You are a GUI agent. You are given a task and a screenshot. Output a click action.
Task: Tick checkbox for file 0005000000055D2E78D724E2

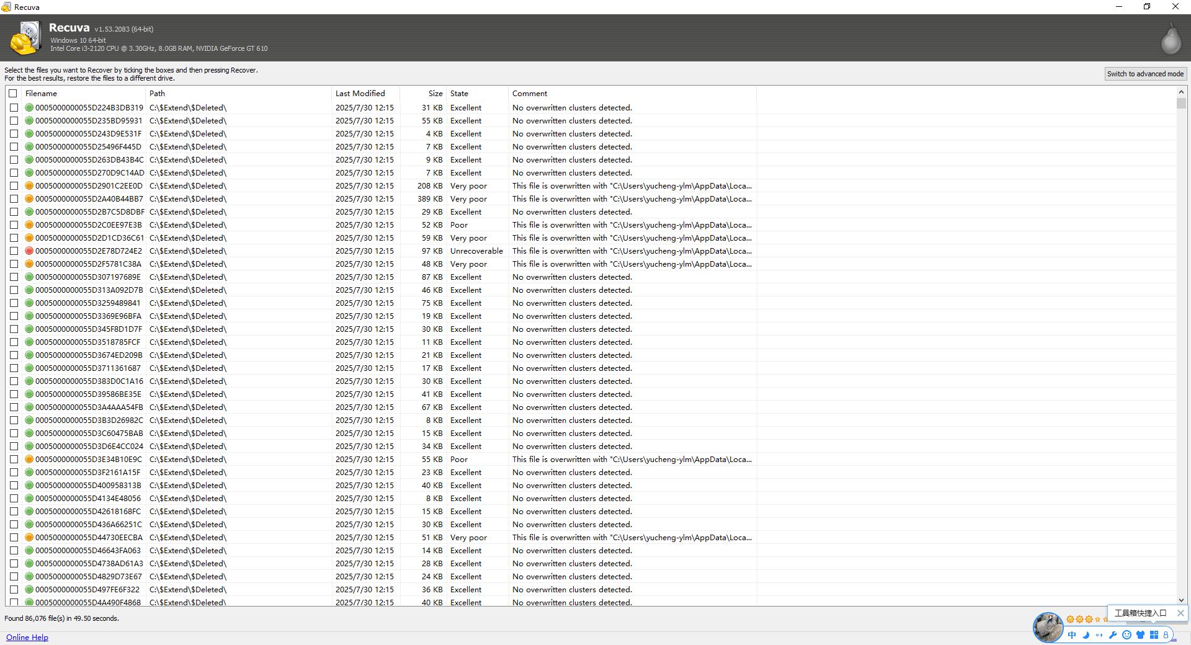point(14,251)
